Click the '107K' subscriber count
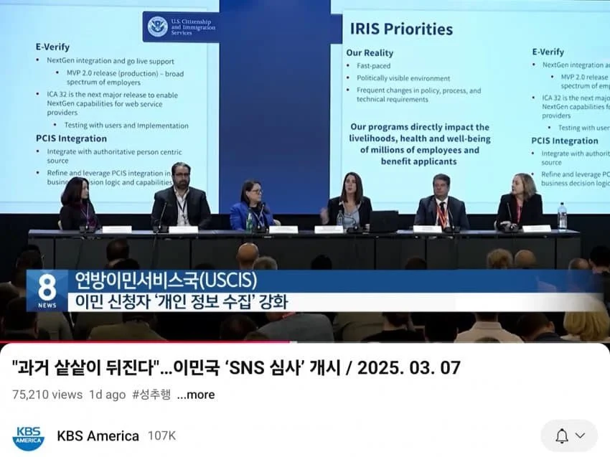Viewport: 610px width, 457px height. [161, 435]
